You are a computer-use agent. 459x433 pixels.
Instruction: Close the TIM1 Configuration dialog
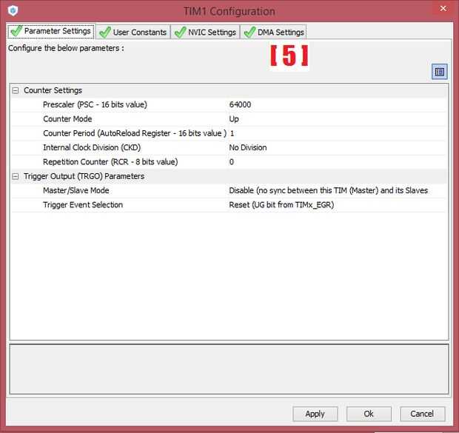(443, 8)
